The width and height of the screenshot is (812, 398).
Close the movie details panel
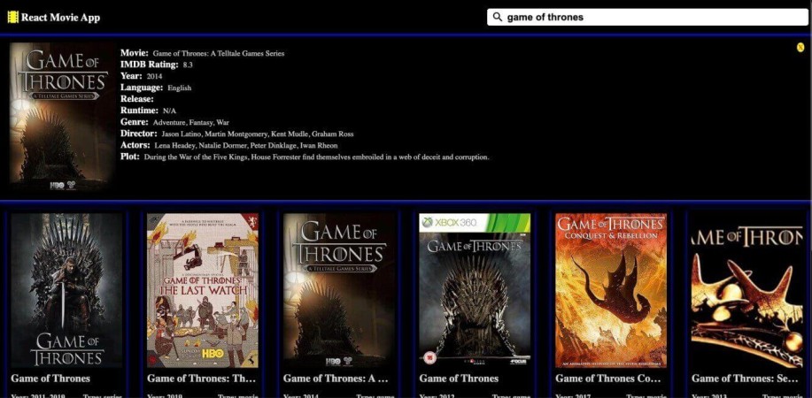800,47
